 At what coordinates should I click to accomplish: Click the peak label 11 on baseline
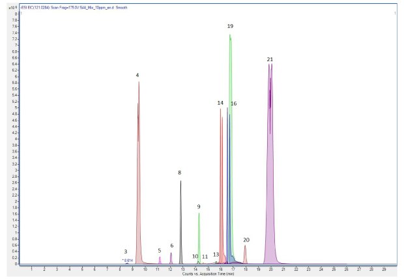[x=205, y=257]
